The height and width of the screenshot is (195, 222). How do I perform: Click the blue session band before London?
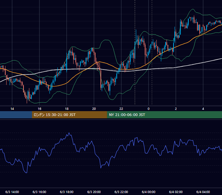click(x=16, y=115)
